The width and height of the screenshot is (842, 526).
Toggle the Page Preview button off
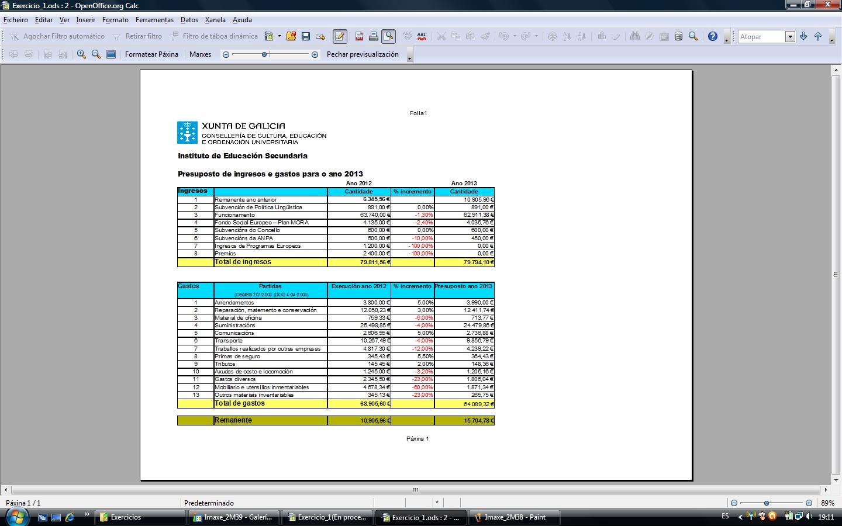(x=388, y=36)
